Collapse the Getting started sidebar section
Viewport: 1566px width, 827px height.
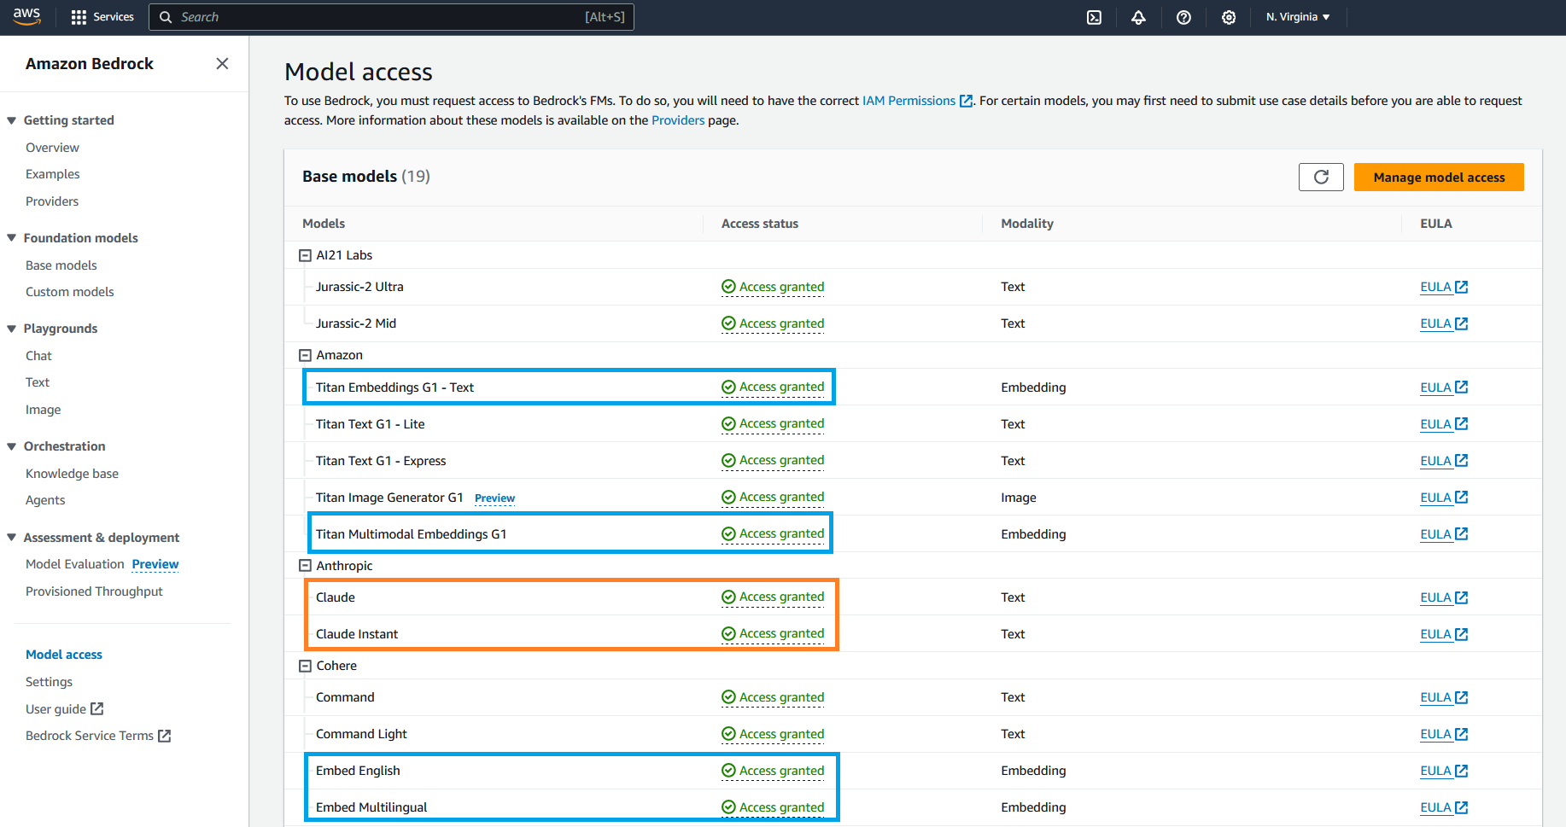point(12,120)
